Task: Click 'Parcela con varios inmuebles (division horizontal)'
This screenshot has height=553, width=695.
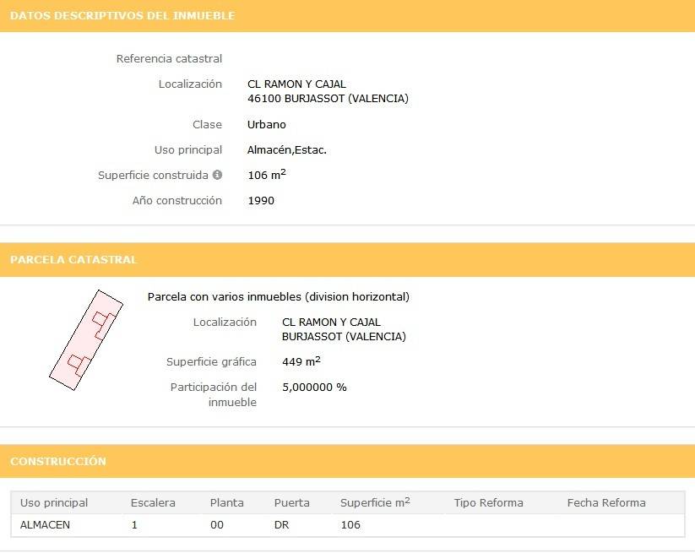Action: (x=279, y=297)
